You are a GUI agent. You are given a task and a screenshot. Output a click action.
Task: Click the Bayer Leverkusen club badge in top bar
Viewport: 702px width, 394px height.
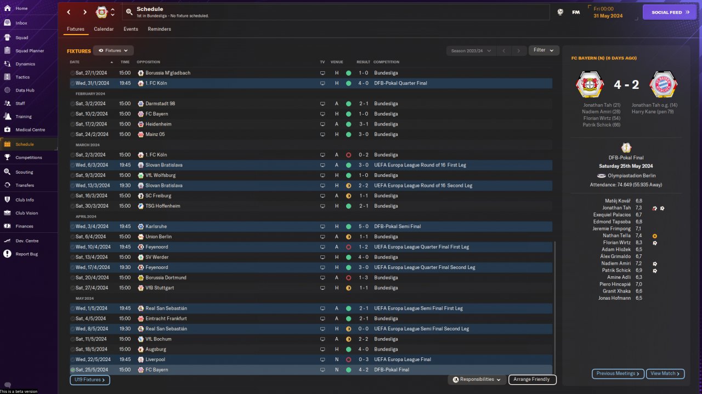101,12
